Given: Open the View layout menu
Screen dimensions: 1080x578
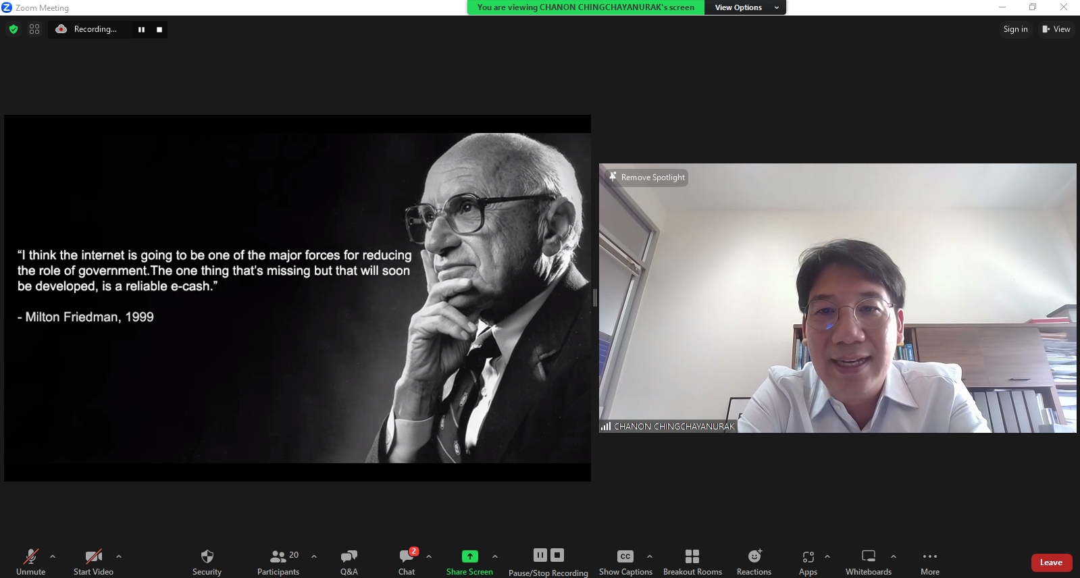Looking at the screenshot, I should click(1056, 29).
